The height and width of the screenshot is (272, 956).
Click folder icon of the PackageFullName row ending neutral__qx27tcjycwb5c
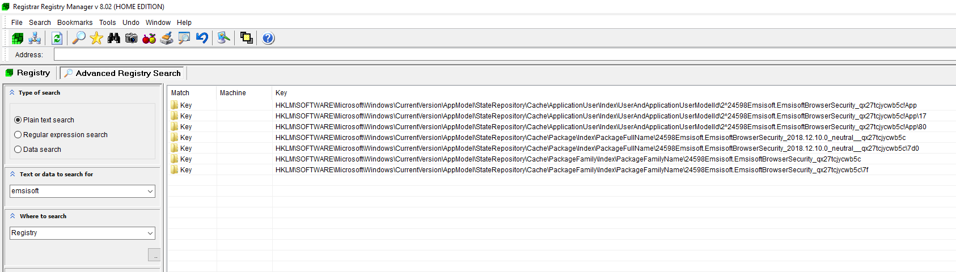[x=175, y=137]
